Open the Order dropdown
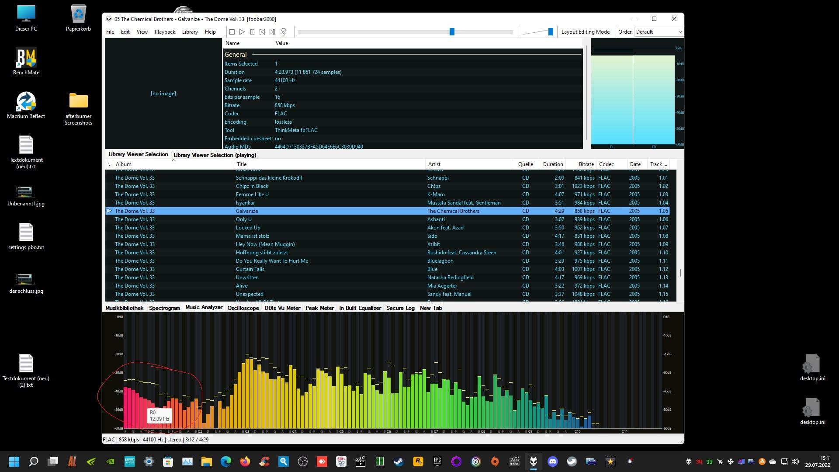The width and height of the screenshot is (839, 472). 659,32
